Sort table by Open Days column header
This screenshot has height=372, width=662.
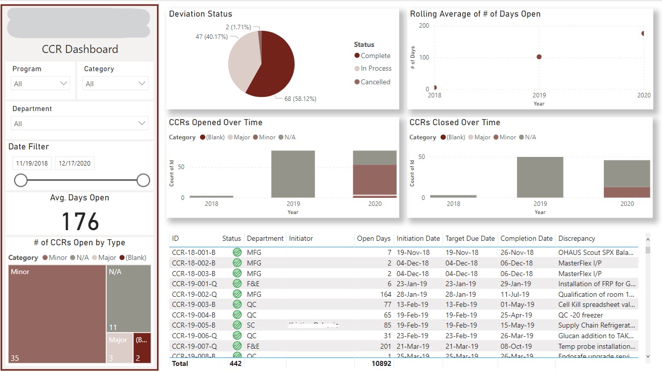pos(374,238)
